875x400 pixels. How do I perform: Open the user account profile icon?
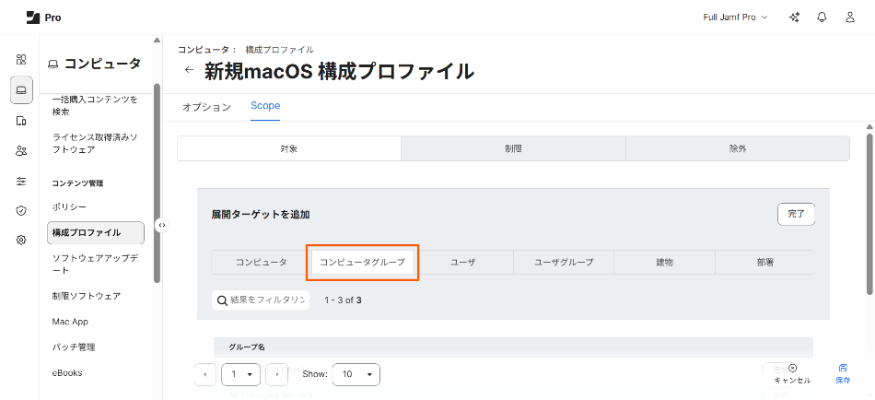pyautogui.click(x=849, y=18)
